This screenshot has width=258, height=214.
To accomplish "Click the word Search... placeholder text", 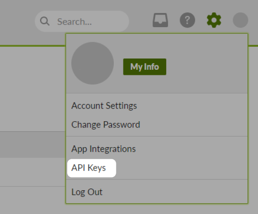I will click(x=74, y=22).
